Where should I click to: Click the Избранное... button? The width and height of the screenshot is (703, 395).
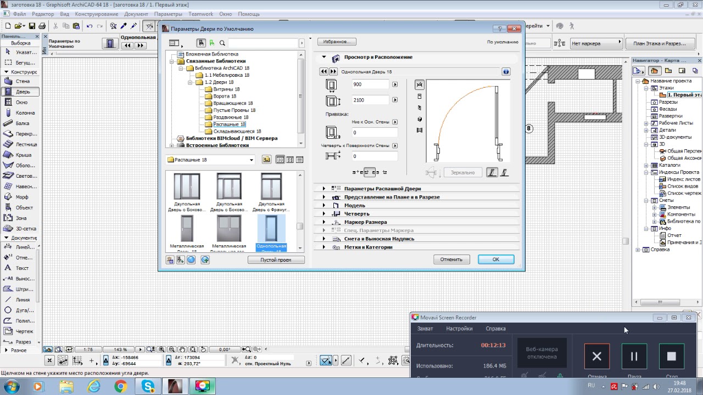coord(337,42)
